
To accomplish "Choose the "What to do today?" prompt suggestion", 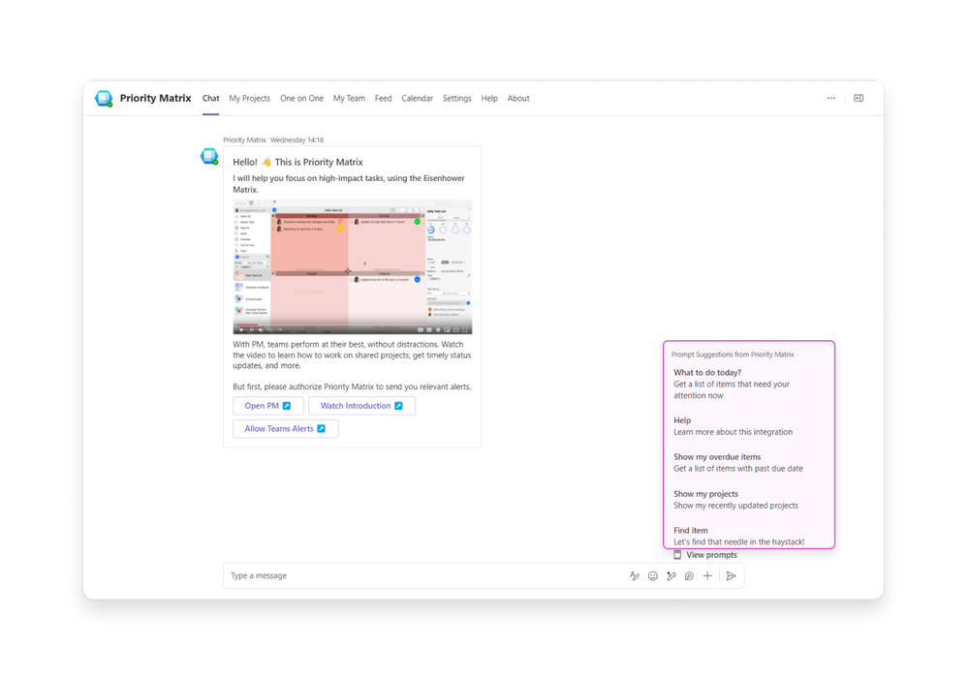I will (x=749, y=384).
